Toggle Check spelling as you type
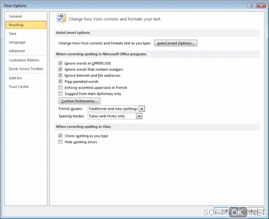 click(x=60, y=136)
